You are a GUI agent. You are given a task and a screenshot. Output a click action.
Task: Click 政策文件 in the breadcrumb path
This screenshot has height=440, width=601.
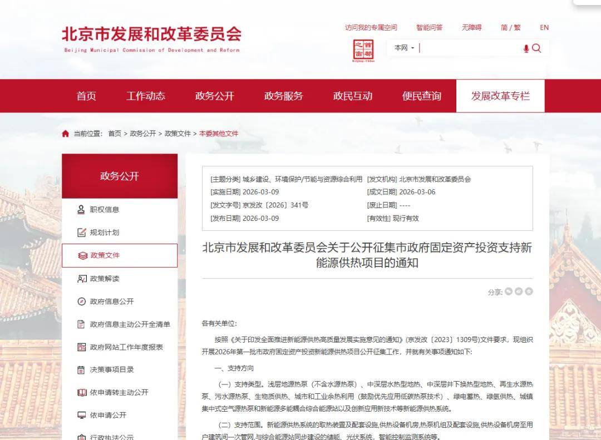point(178,134)
